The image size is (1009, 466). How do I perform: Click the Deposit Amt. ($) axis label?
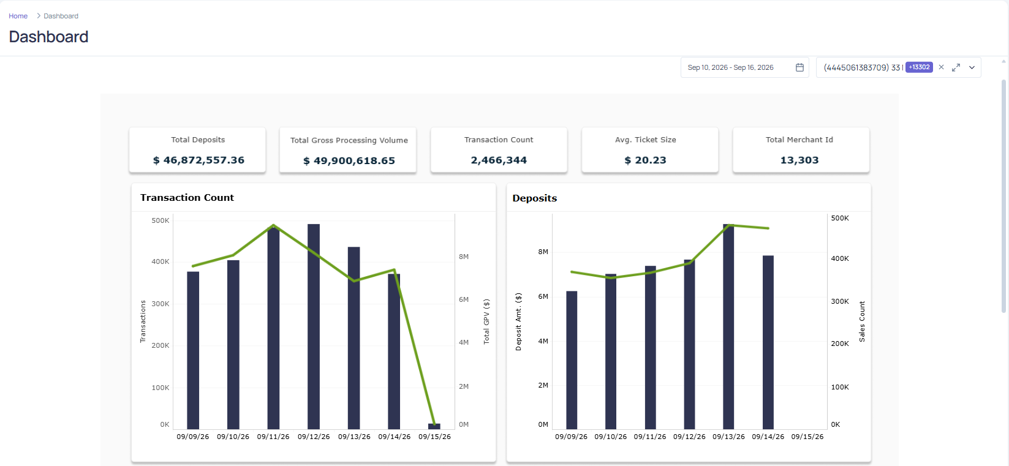518,321
